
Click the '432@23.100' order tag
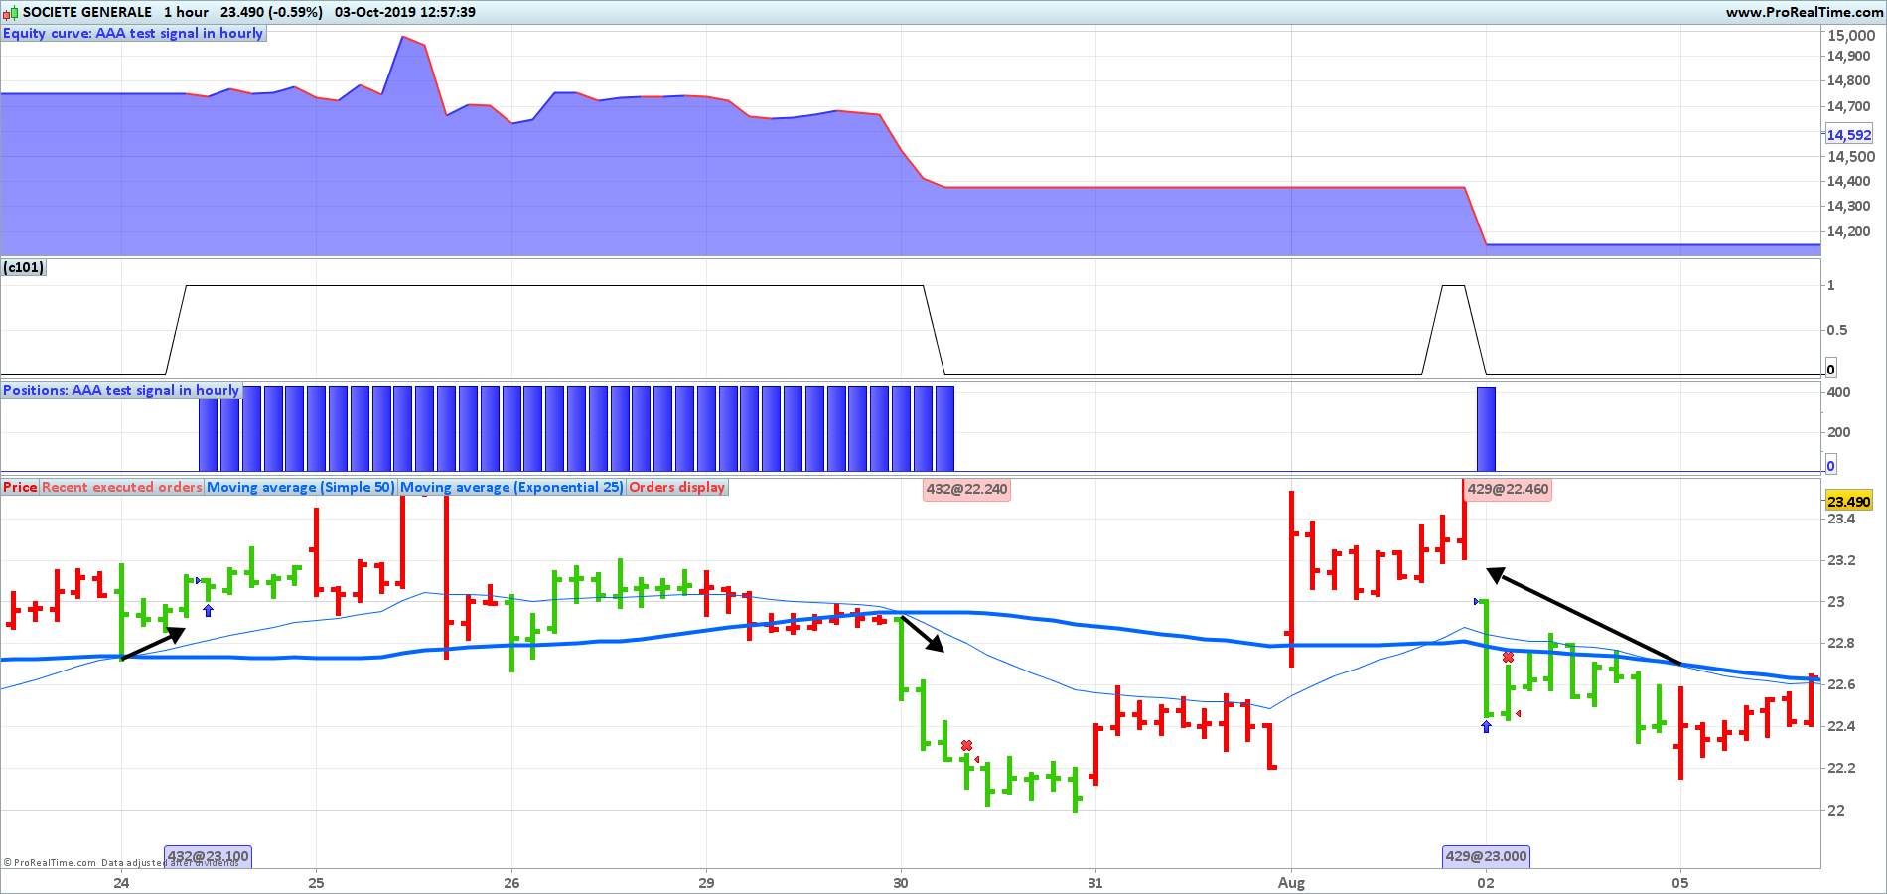pyautogui.click(x=209, y=856)
